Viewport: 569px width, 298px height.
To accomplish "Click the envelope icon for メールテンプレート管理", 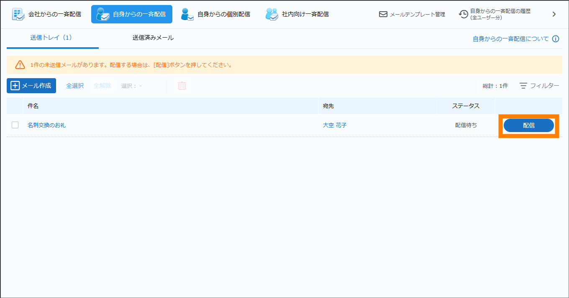I will (x=383, y=14).
